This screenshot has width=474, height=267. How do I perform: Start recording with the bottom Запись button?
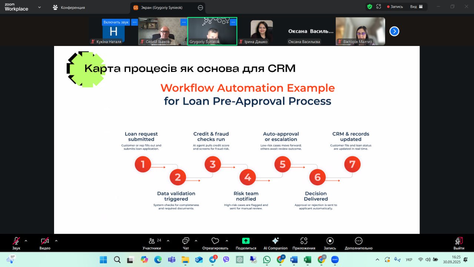pyautogui.click(x=330, y=243)
